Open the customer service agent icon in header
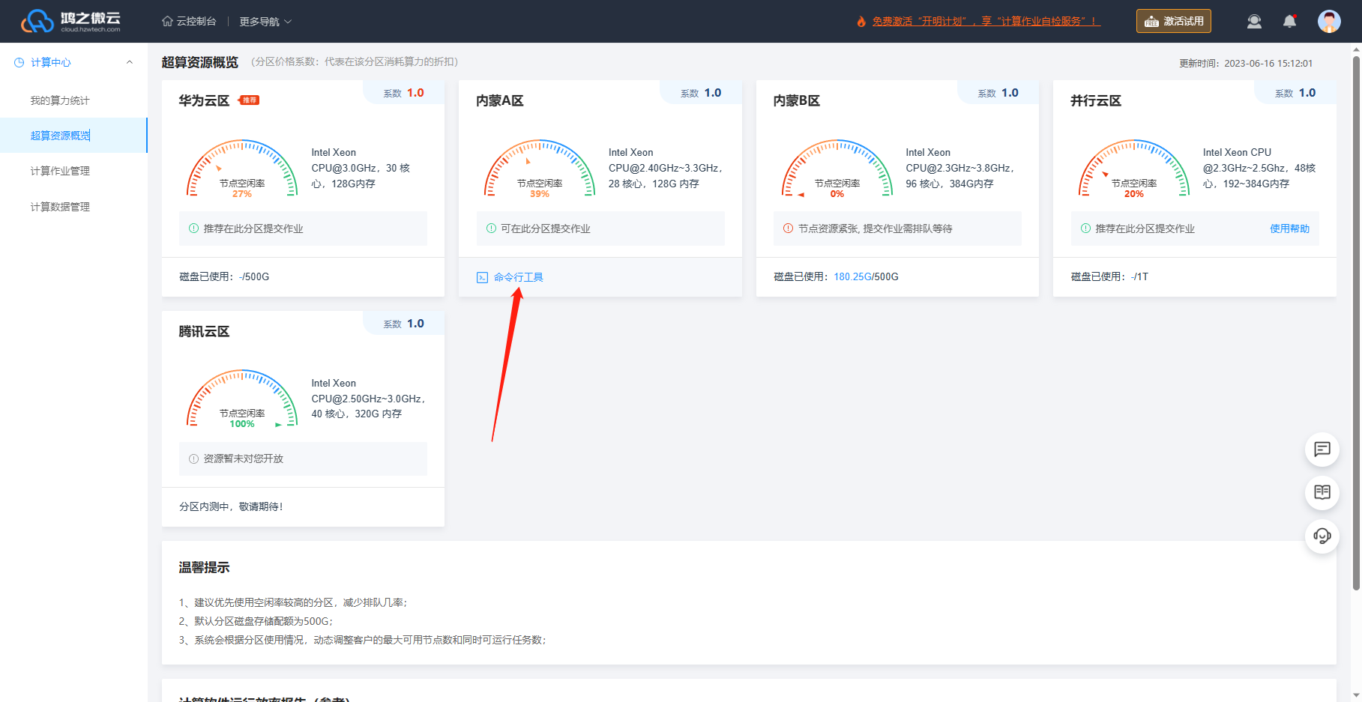Image resolution: width=1362 pixels, height=702 pixels. [x=1254, y=21]
